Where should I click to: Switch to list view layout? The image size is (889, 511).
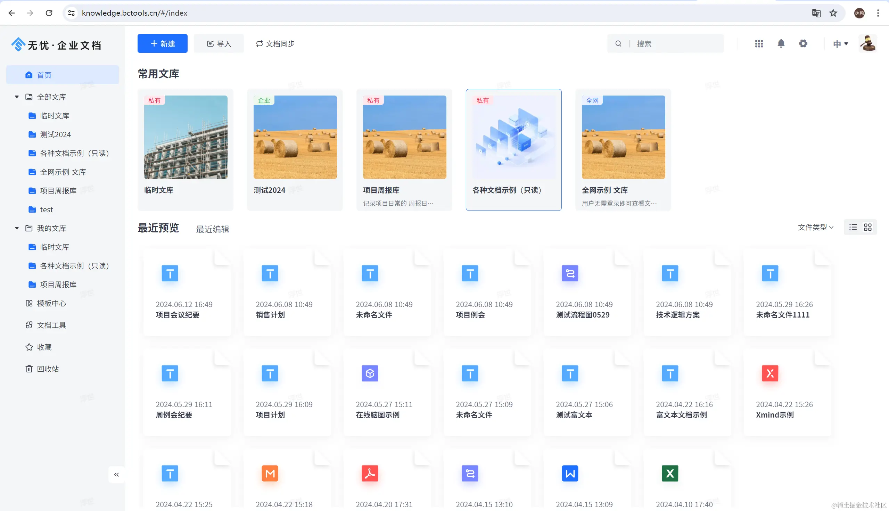(x=853, y=227)
